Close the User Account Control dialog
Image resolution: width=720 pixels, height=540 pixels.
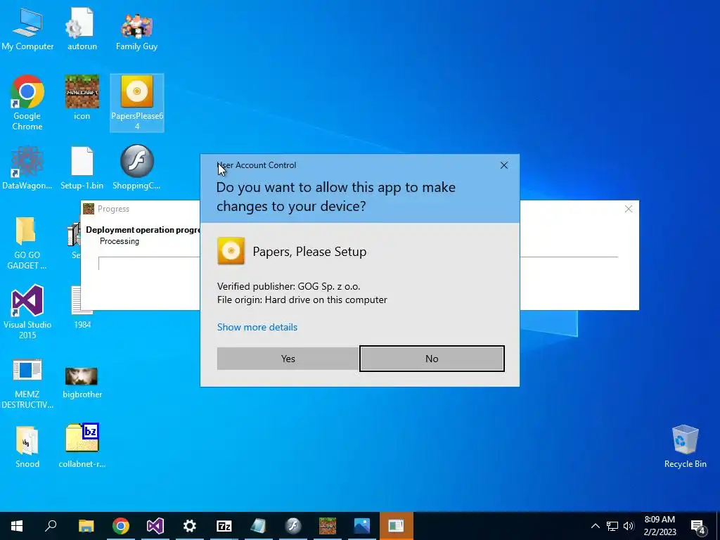tap(503, 165)
